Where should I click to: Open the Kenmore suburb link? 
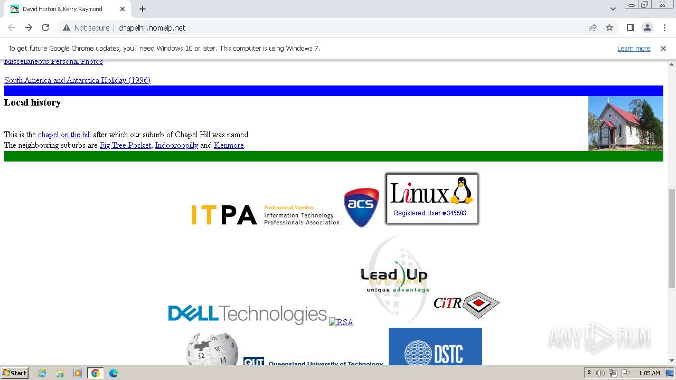pyautogui.click(x=229, y=145)
